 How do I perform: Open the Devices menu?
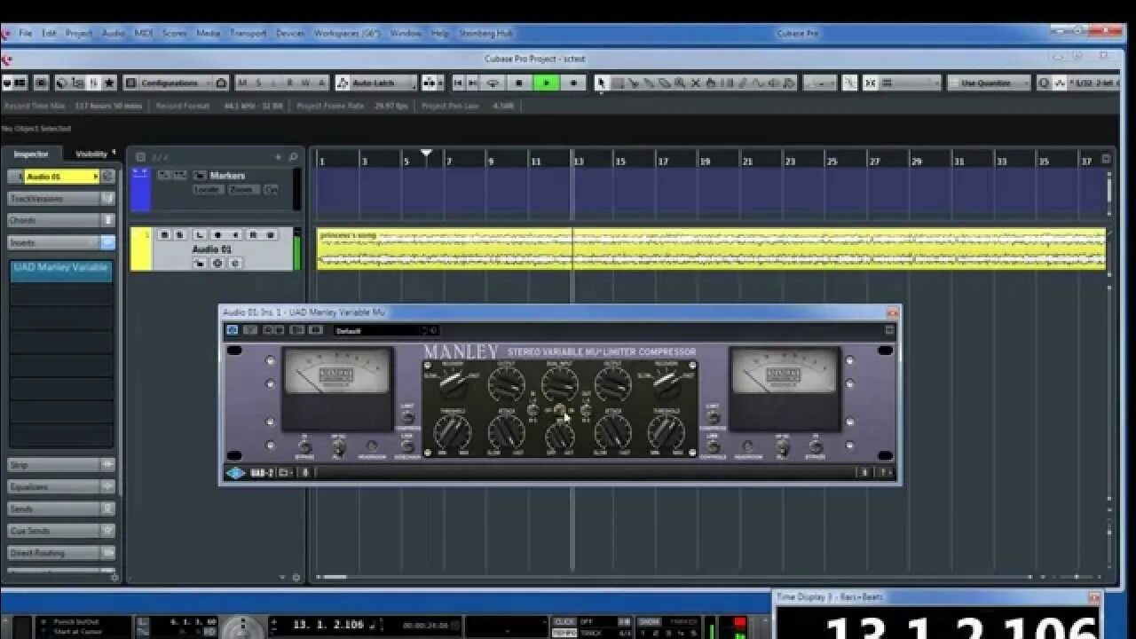pos(290,33)
